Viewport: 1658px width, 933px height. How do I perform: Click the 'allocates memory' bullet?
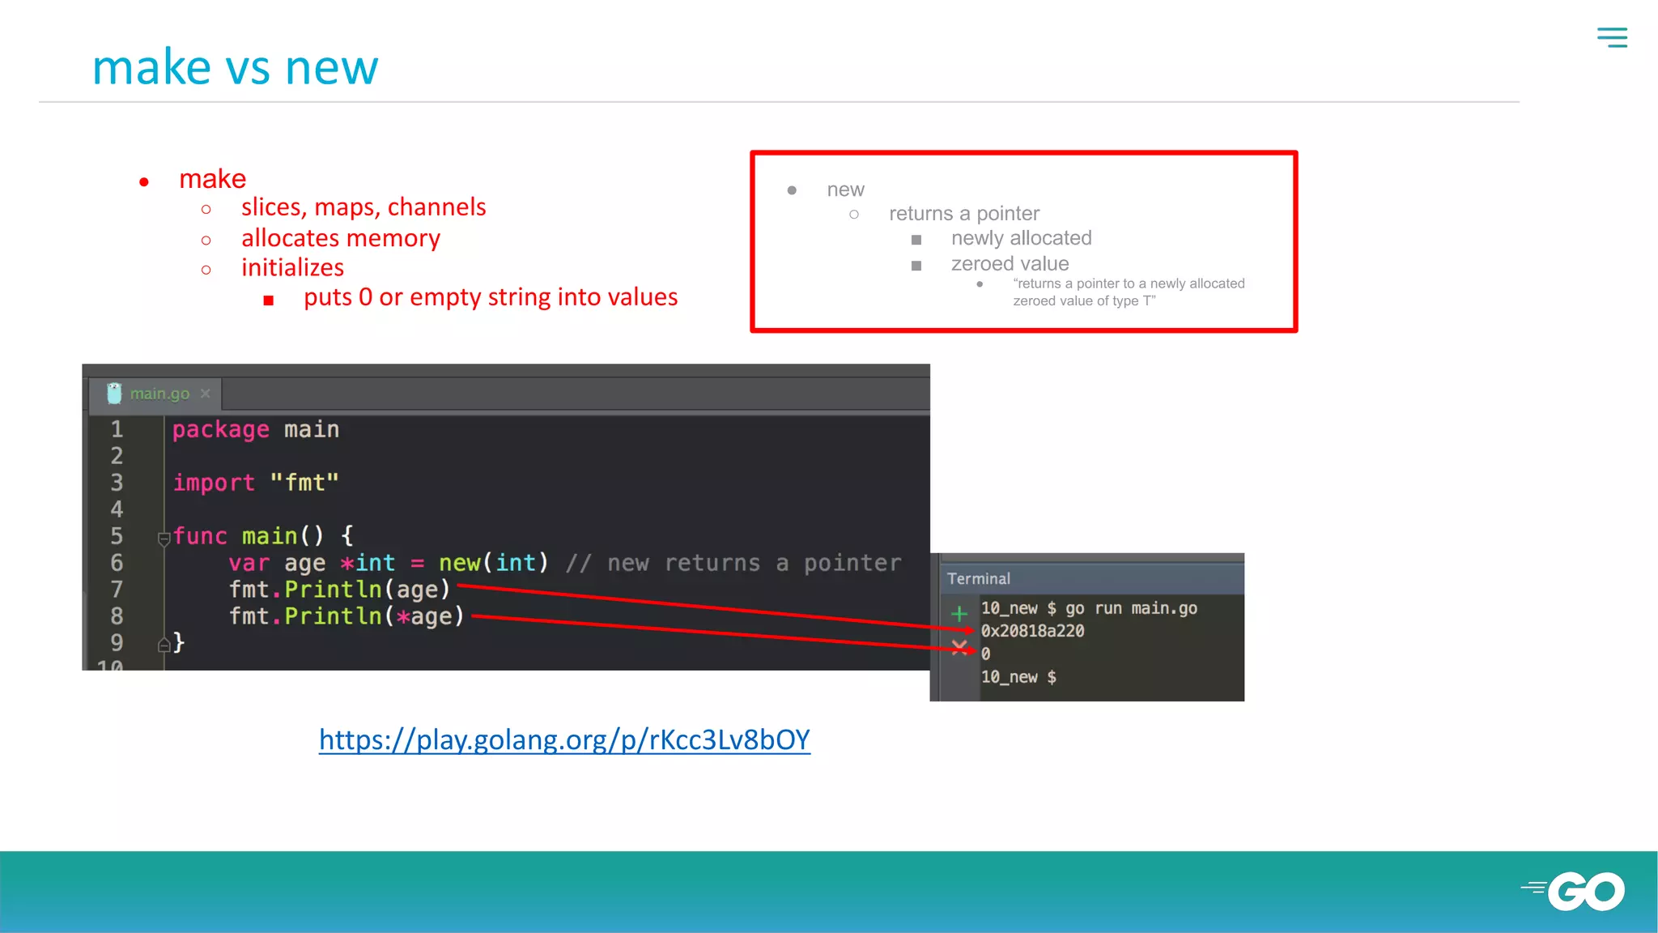341,238
